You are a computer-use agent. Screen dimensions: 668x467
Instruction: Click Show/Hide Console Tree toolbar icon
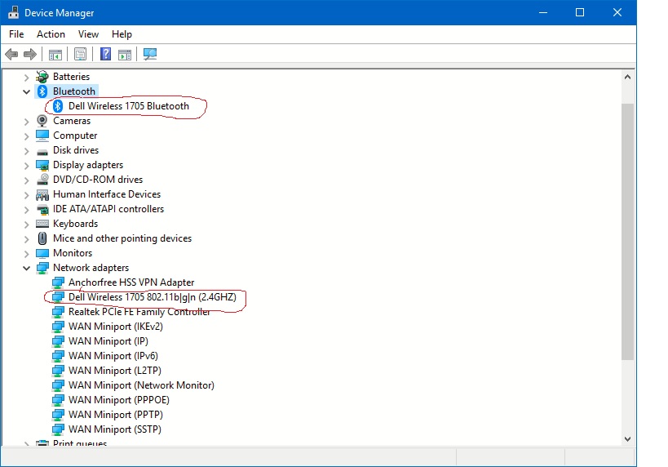coord(55,54)
